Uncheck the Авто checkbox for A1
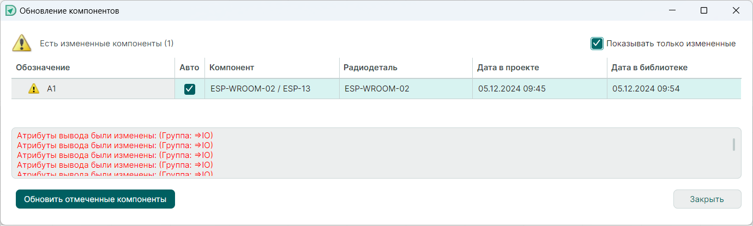The image size is (753, 226). [x=190, y=89]
